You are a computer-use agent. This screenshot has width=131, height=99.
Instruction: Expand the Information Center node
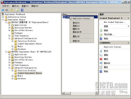[x=3, y=17]
